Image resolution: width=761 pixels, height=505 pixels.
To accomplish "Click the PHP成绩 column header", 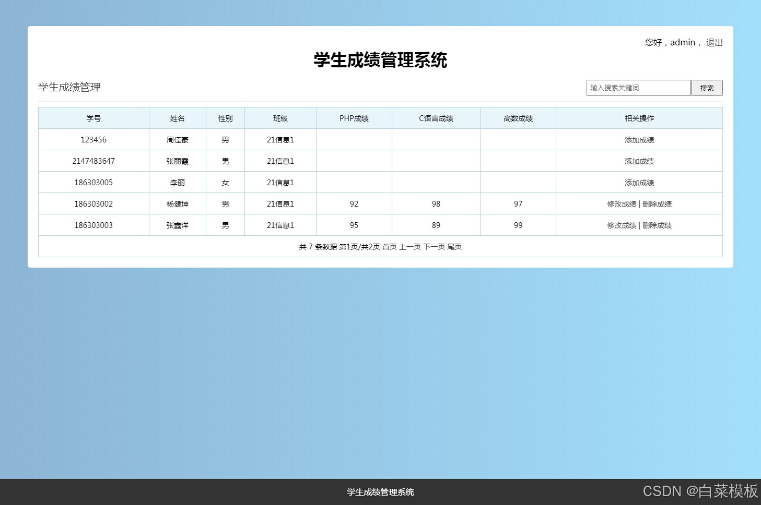I will [354, 118].
